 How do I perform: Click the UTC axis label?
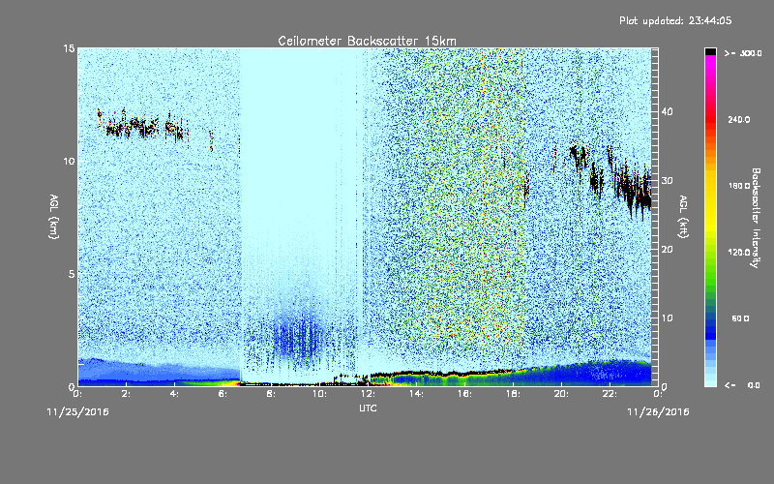(x=368, y=408)
